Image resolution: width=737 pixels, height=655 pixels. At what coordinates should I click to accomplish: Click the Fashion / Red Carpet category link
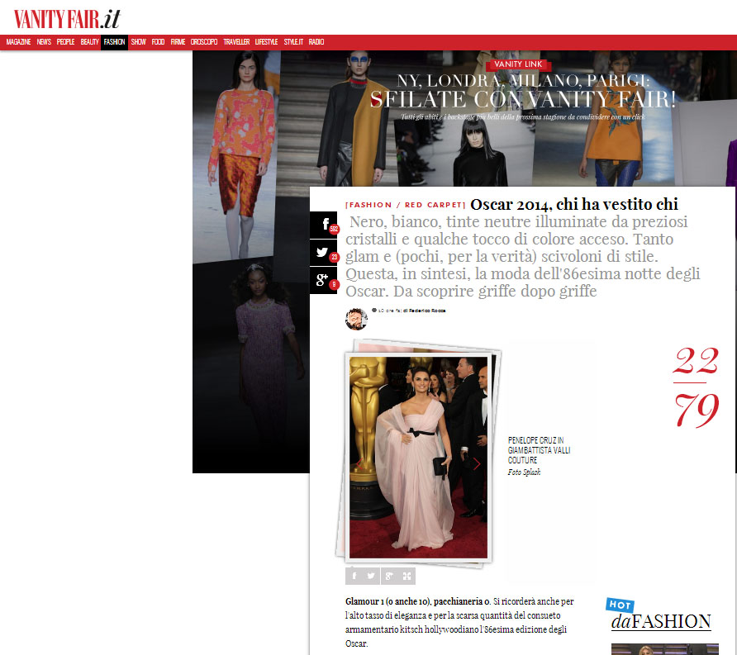click(x=406, y=205)
